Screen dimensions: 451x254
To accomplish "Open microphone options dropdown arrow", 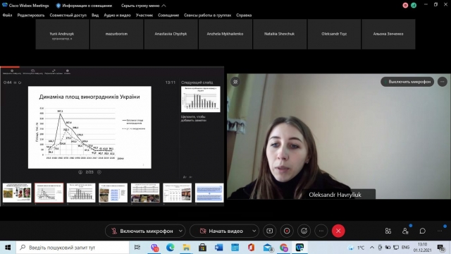I will coord(180,231).
